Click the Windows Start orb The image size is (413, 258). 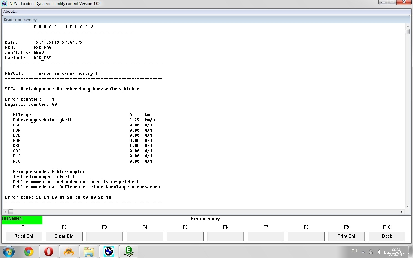pos(8,251)
